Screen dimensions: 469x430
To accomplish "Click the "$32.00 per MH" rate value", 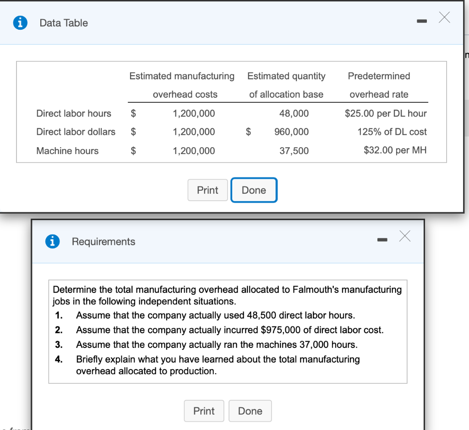I will click(394, 150).
